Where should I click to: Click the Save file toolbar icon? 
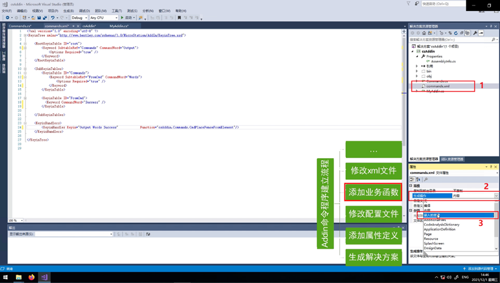(39, 17)
